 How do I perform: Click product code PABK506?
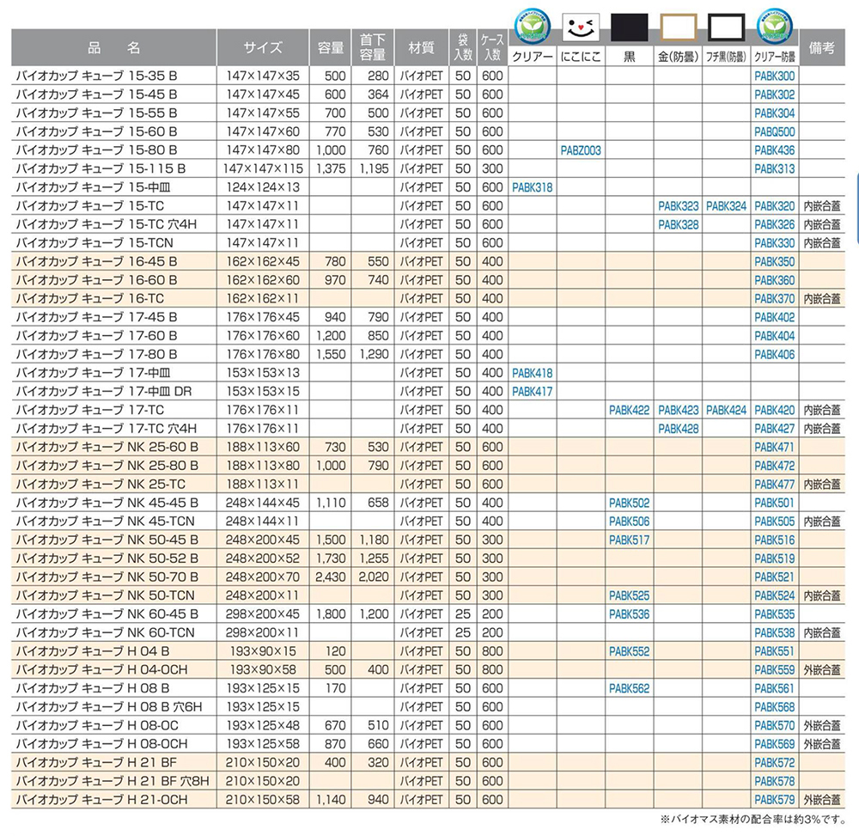click(630, 522)
